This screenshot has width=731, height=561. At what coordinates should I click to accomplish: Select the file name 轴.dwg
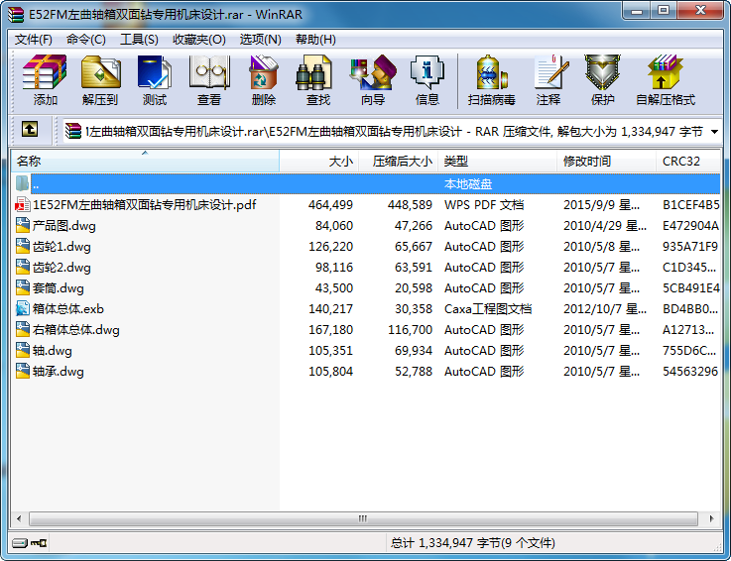53,351
